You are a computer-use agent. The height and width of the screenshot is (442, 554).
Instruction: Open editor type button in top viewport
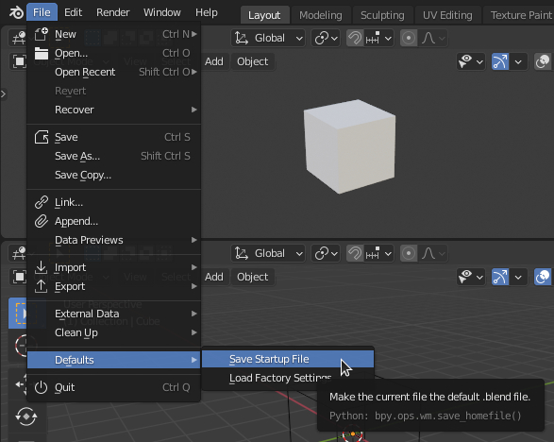[x=18, y=38]
